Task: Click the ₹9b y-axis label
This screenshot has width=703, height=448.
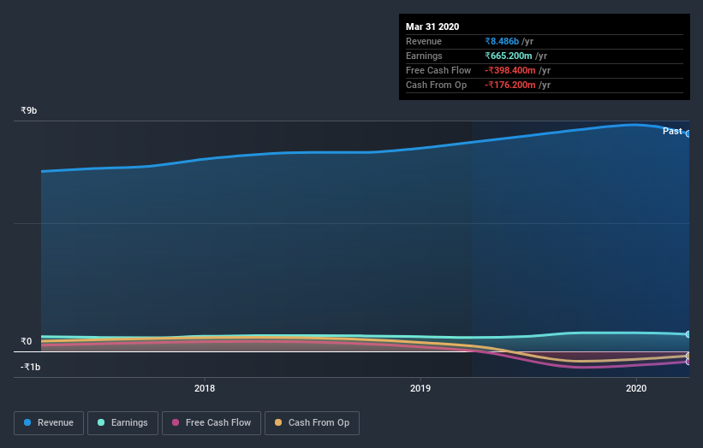Action: (x=29, y=110)
